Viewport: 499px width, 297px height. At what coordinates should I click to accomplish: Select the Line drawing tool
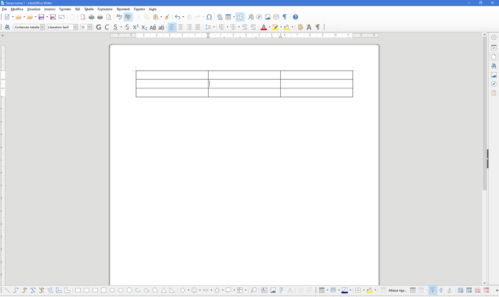point(7,290)
